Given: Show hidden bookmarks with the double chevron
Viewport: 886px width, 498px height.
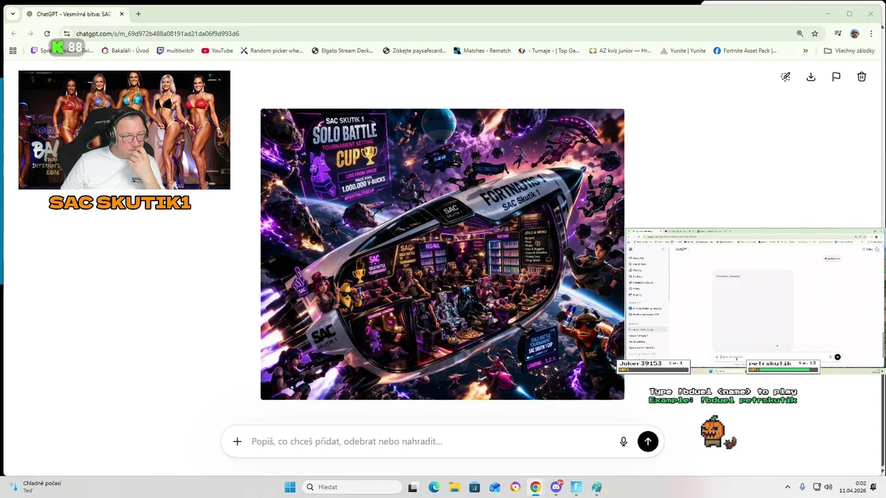Looking at the screenshot, I should click(x=805, y=50).
